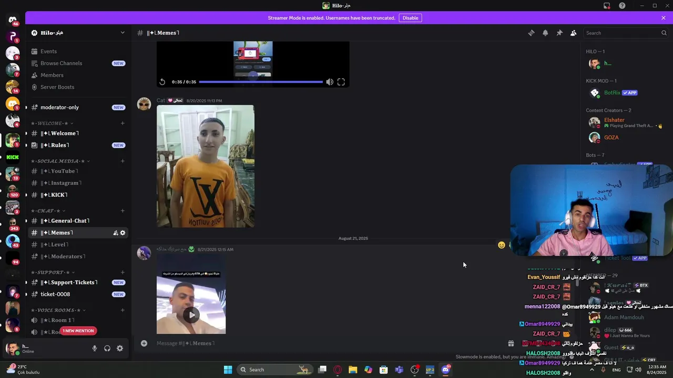
Task: Open the ticket-0008 channel
Action: 78,295
